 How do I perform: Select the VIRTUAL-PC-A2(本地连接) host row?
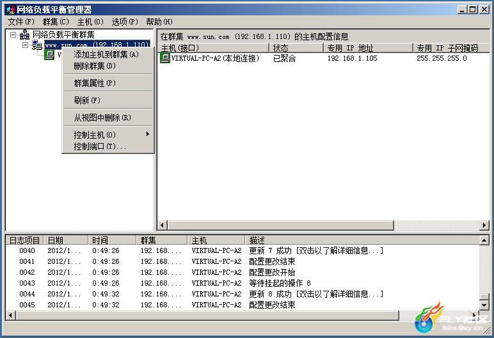pyautogui.click(x=210, y=58)
